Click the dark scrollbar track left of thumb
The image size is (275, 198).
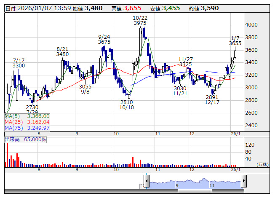click(84, 191)
